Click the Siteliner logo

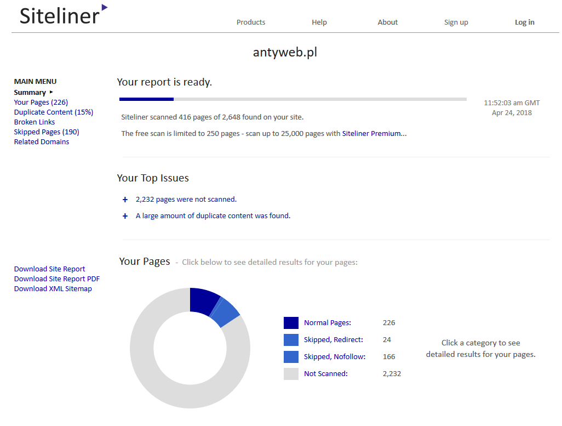(64, 15)
